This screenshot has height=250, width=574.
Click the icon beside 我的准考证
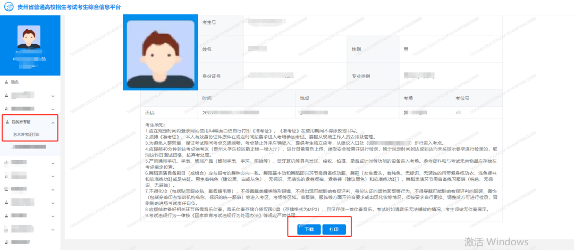[x=6, y=122]
